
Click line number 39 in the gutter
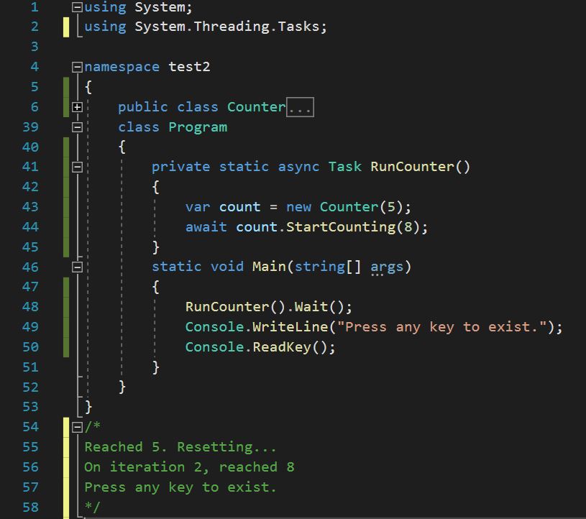tap(30, 127)
